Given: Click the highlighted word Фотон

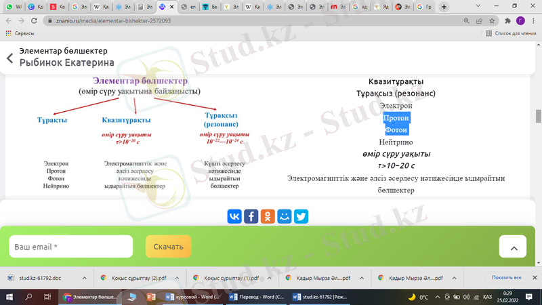Looking at the screenshot, I should coord(396,130).
